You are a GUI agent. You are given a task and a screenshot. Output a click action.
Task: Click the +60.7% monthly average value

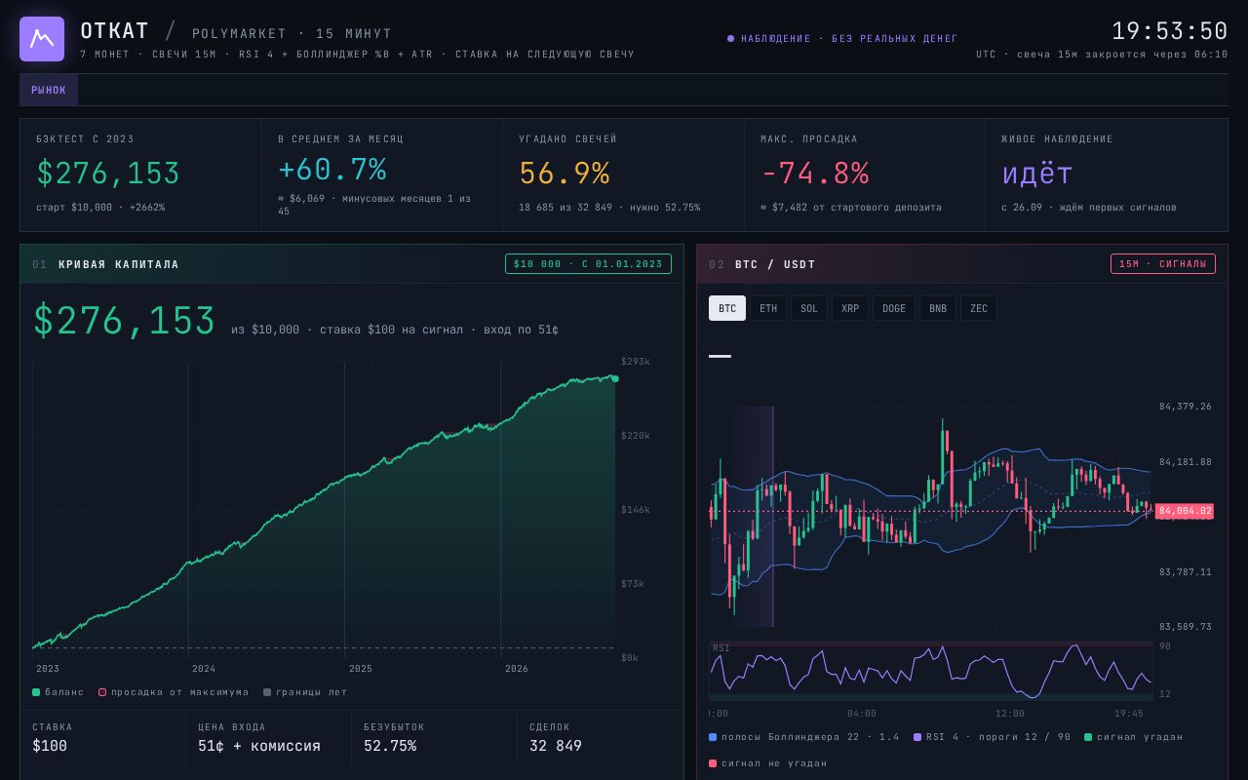point(332,170)
